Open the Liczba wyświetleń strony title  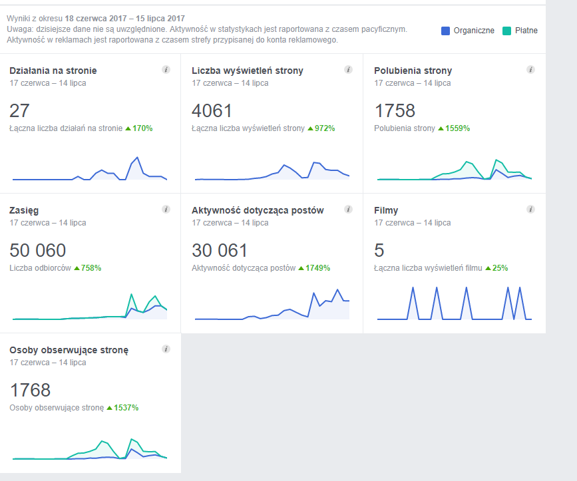tap(248, 71)
